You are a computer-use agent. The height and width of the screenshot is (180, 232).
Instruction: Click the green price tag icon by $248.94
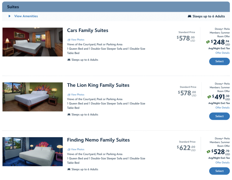click(x=208, y=42)
